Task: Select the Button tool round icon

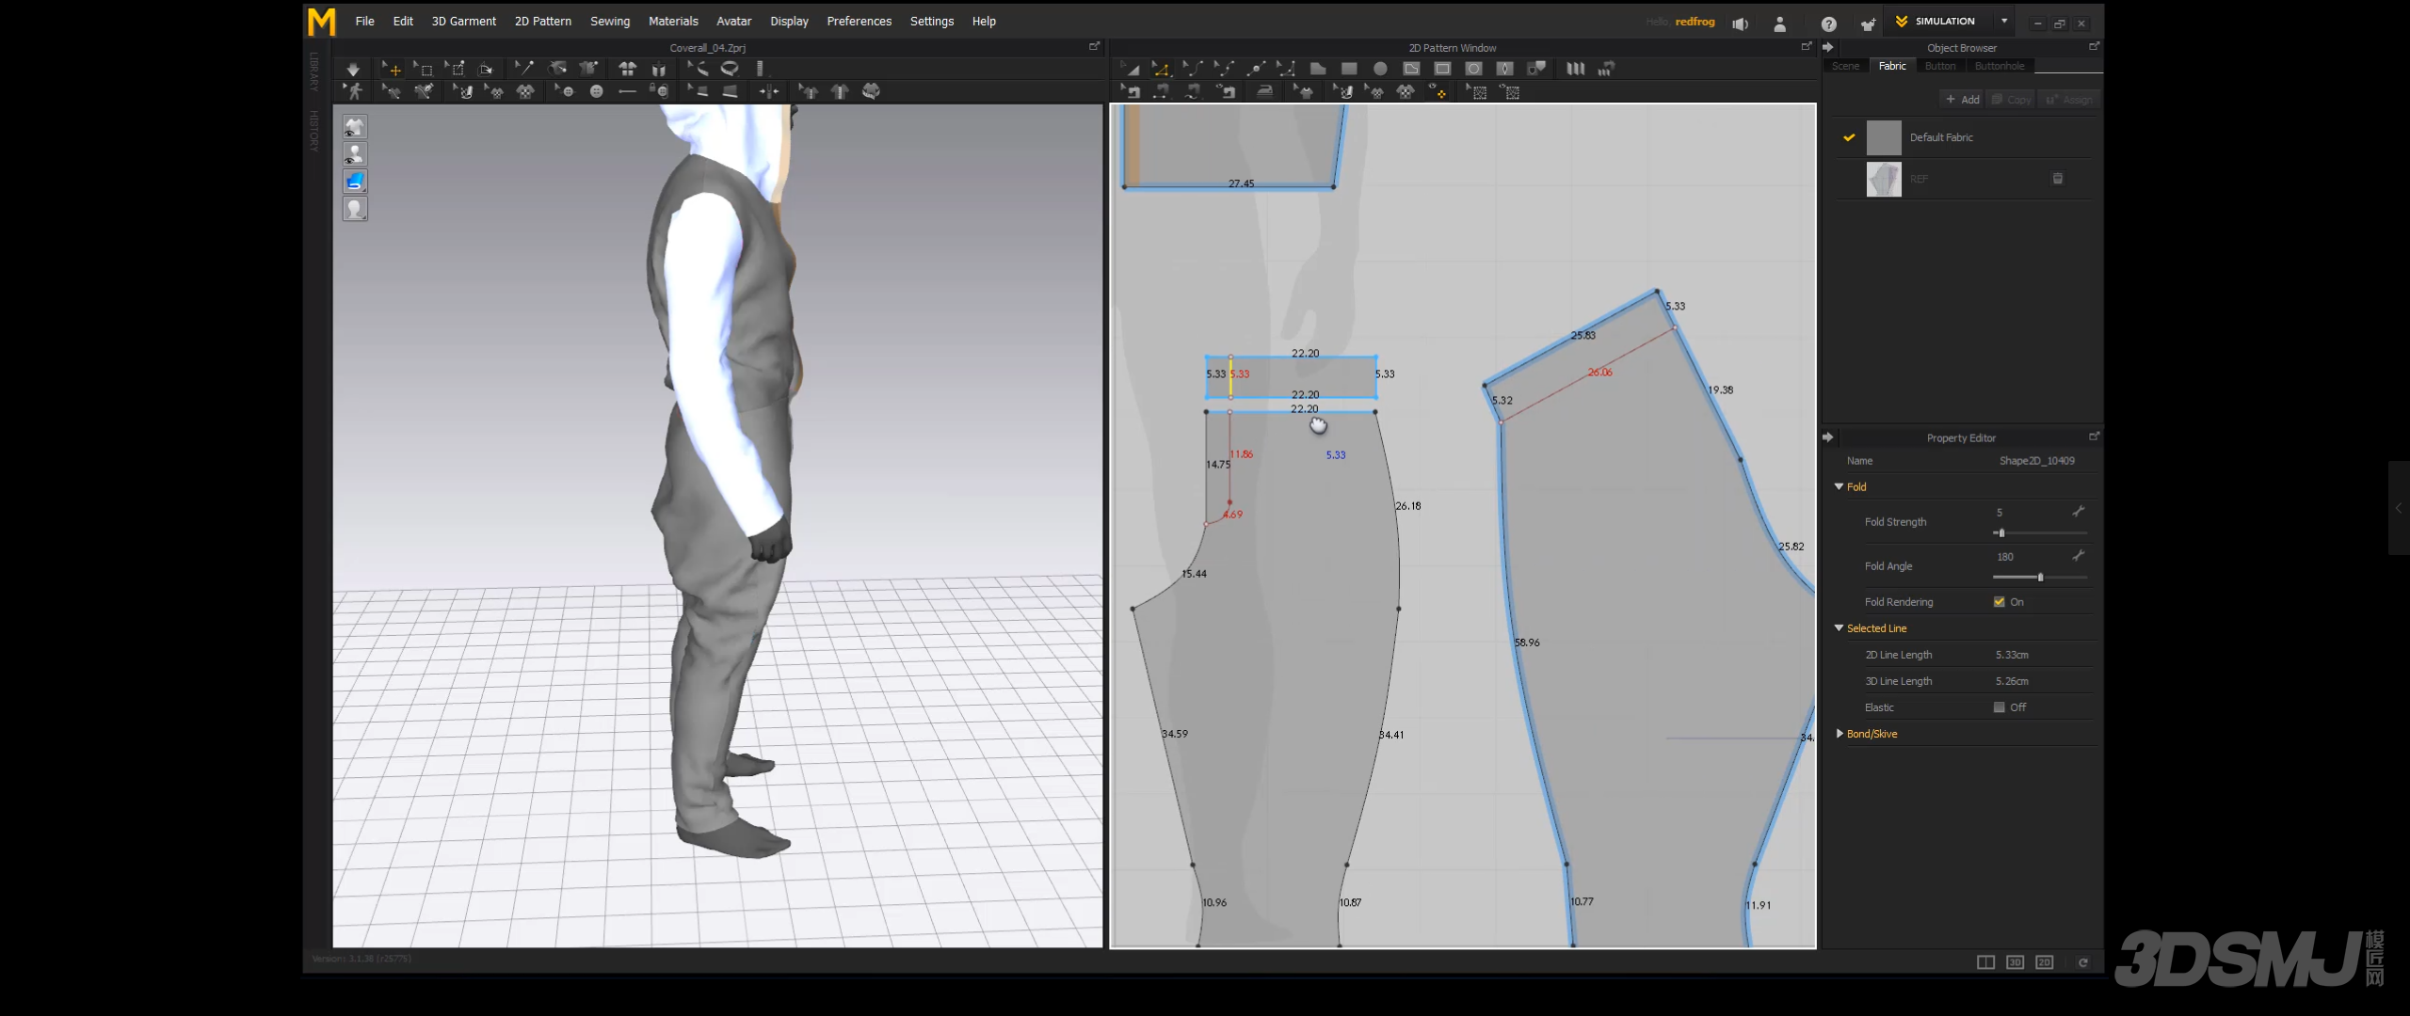Action: pyautogui.click(x=596, y=91)
